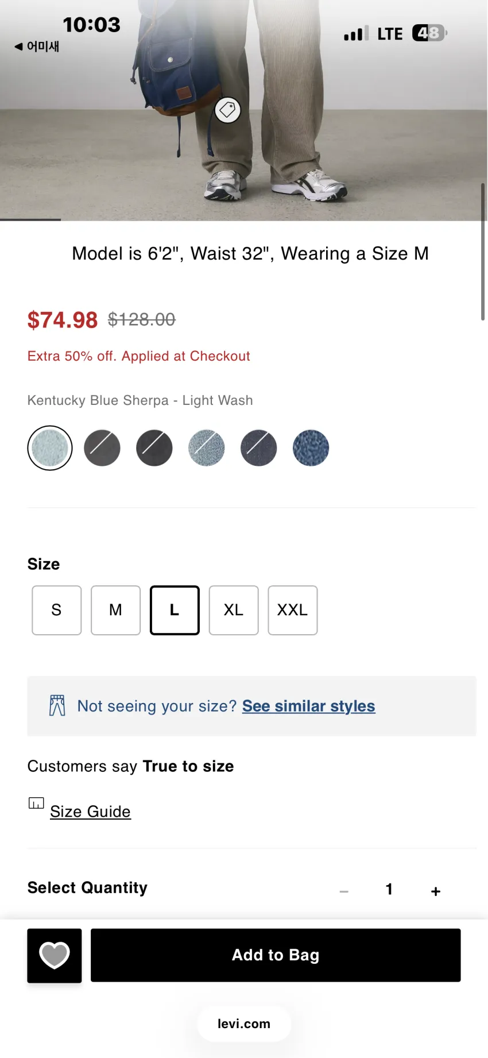Tap the price tag icon on product image
Image resolution: width=488 pixels, height=1058 pixels.
tap(228, 110)
